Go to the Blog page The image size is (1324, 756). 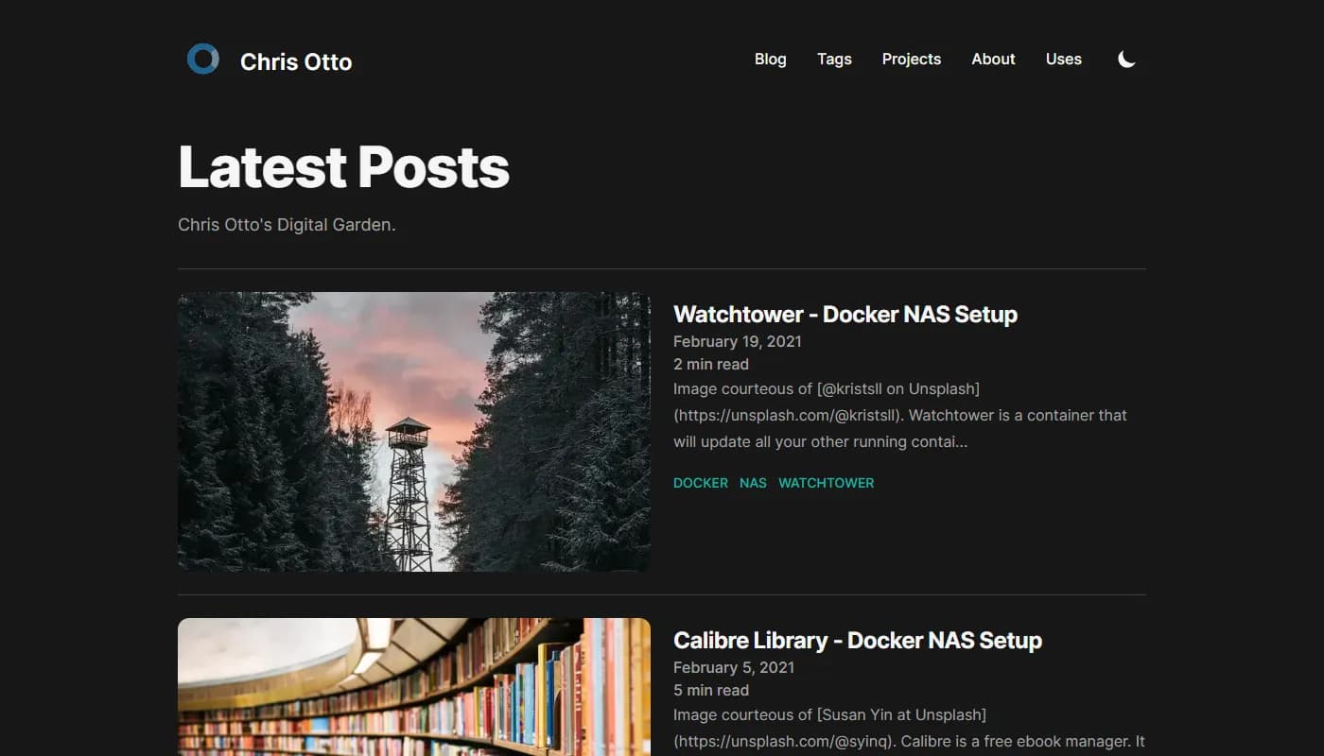point(770,59)
